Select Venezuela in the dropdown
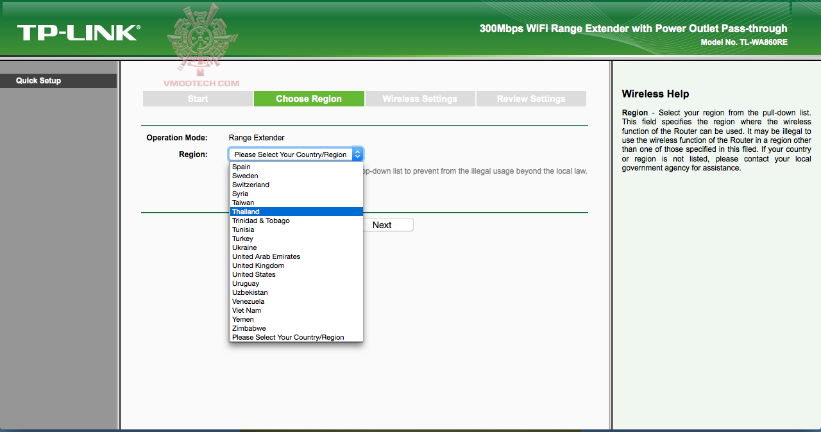The image size is (821, 432). pyautogui.click(x=296, y=301)
